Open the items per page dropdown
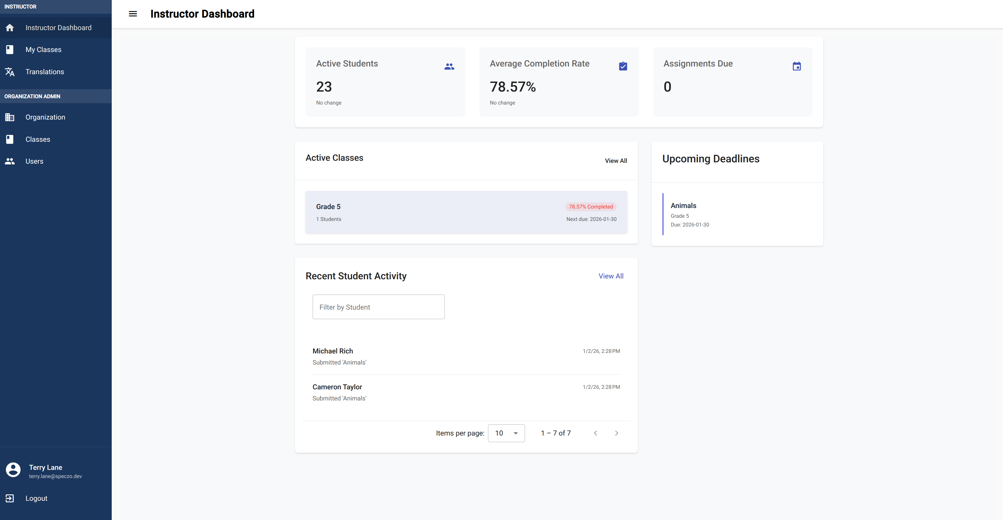This screenshot has width=1003, height=520. pyautogui.click(x=506, y=433)
